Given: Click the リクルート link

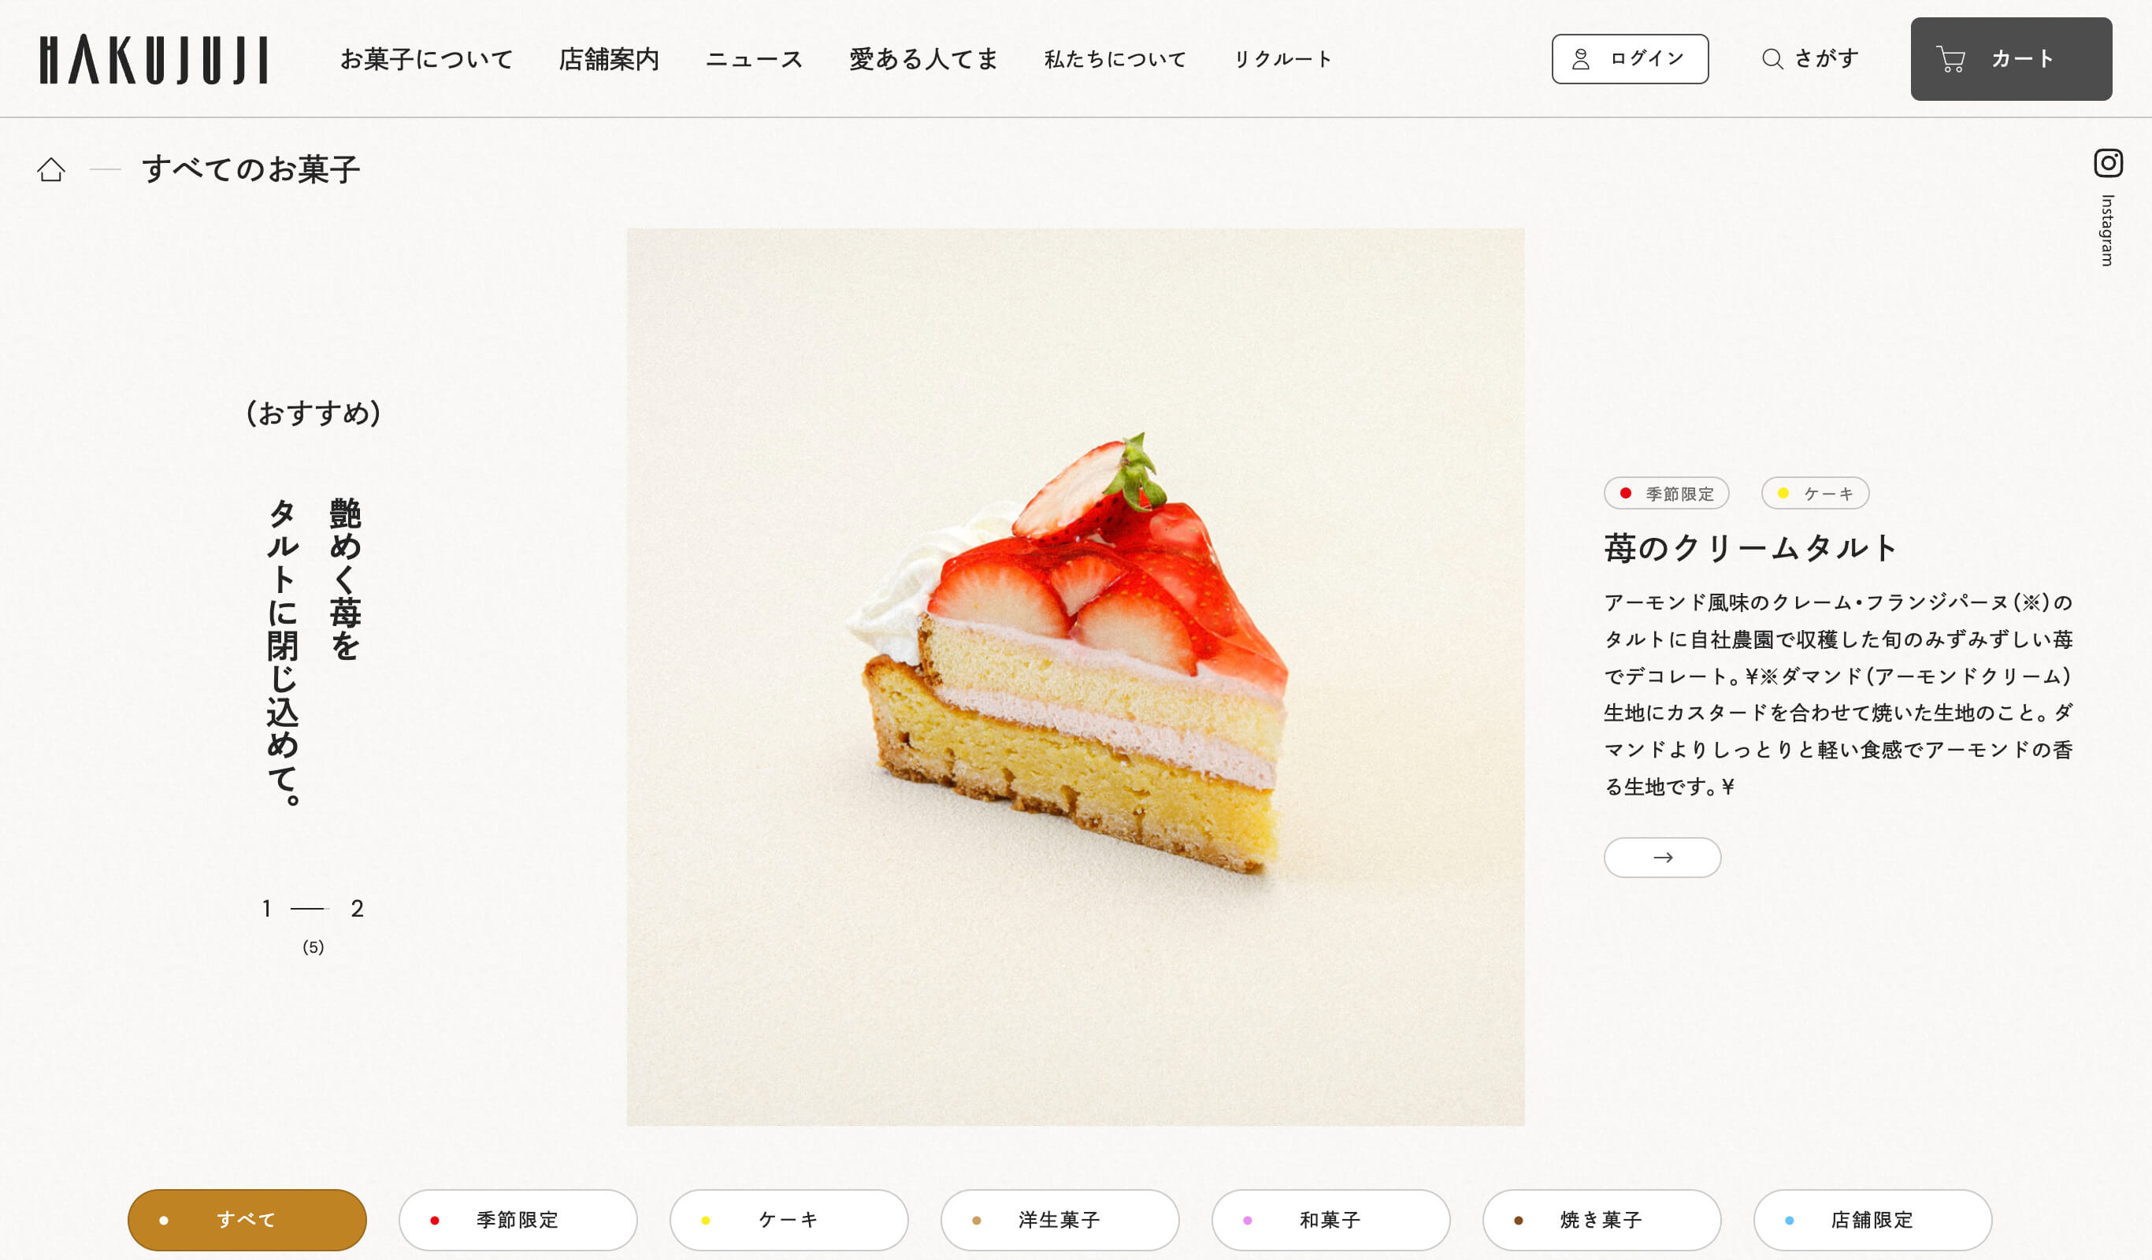Looking at the screenshot, I should (x=1282, y=59).
